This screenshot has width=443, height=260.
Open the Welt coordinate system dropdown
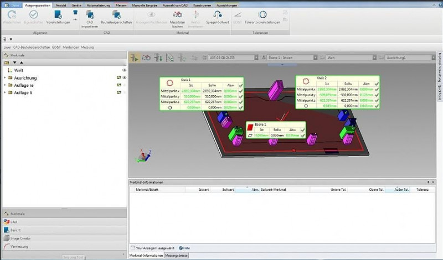coord(374,58)
